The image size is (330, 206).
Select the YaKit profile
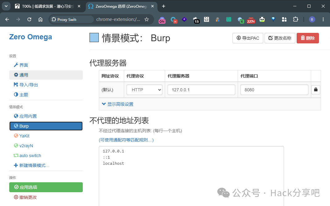46,136
